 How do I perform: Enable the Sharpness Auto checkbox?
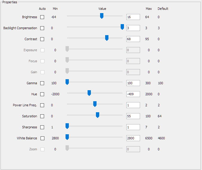(42, 127)
